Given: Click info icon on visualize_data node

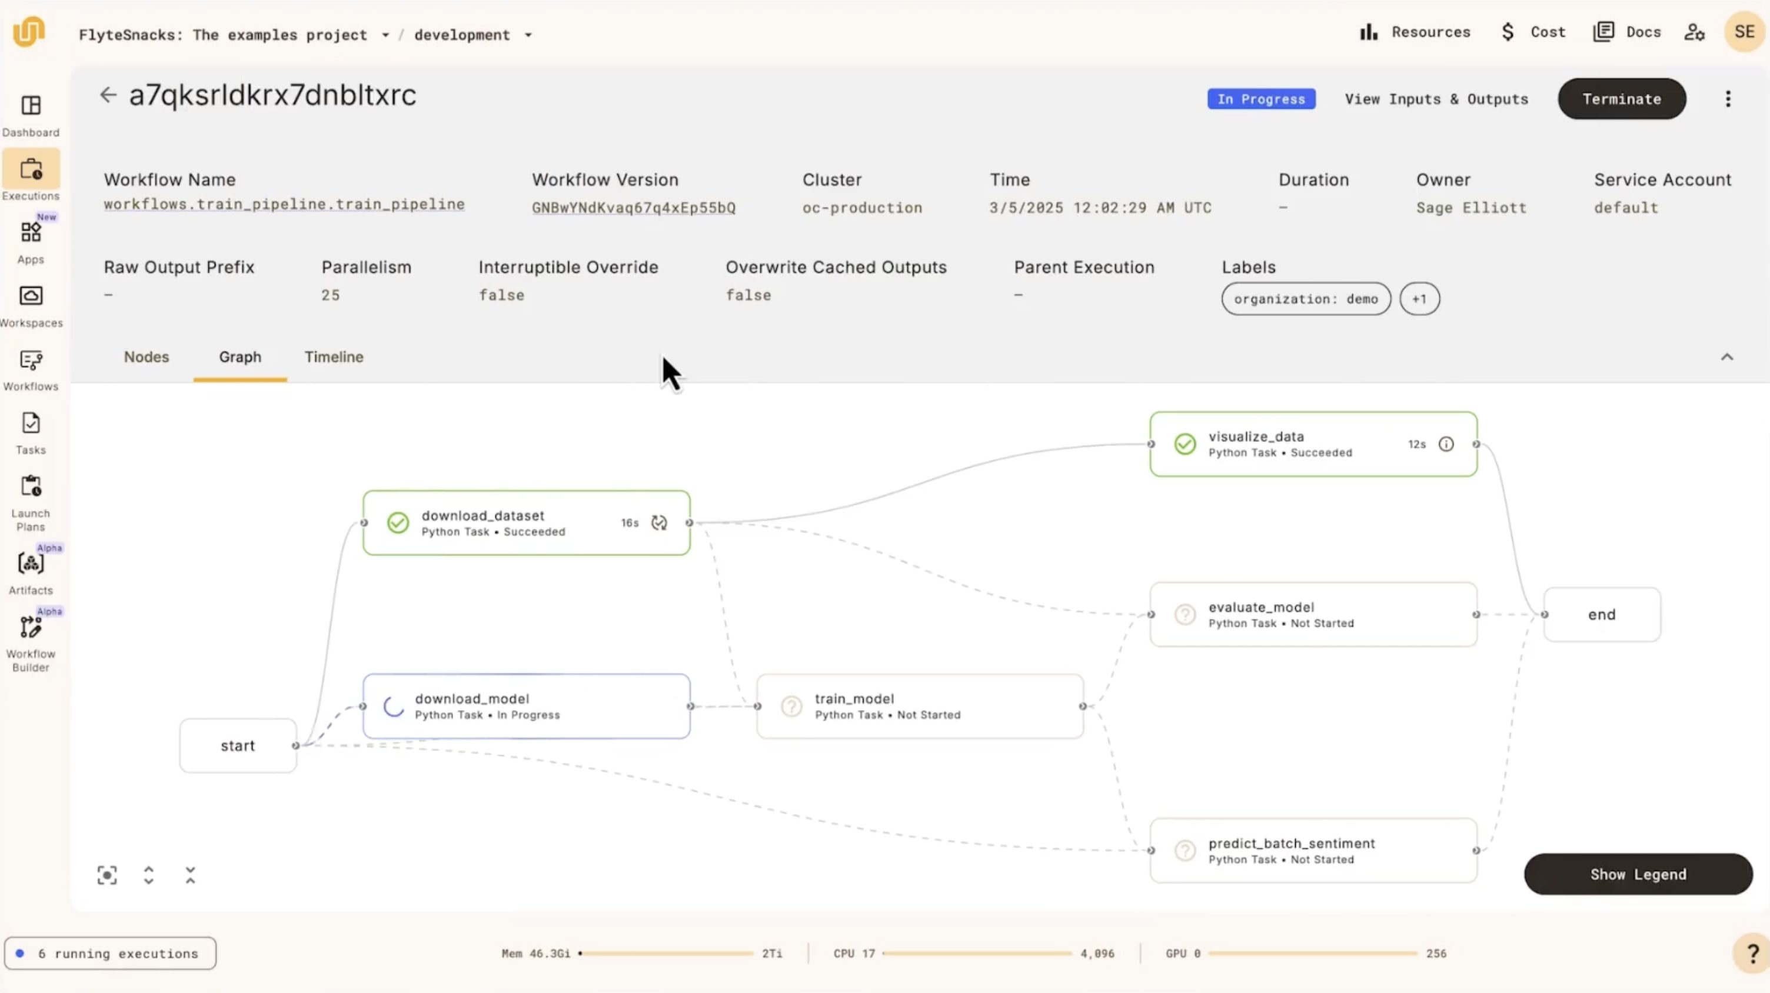Looking at the screenshot, I should (x=1446, y=444).
